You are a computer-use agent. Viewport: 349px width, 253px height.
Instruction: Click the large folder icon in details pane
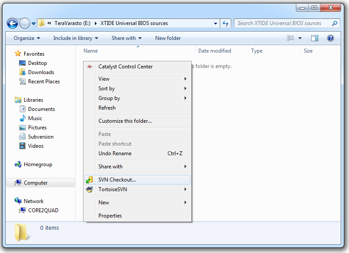tap(22, 232)
